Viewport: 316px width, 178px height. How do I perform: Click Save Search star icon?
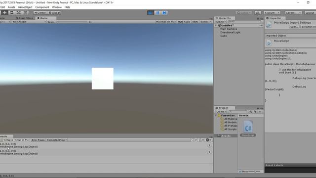click(x=260, y=112)
